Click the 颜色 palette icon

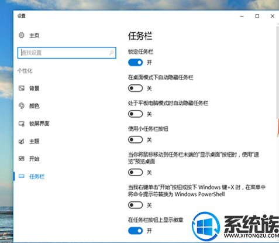[x=22, y=106]
